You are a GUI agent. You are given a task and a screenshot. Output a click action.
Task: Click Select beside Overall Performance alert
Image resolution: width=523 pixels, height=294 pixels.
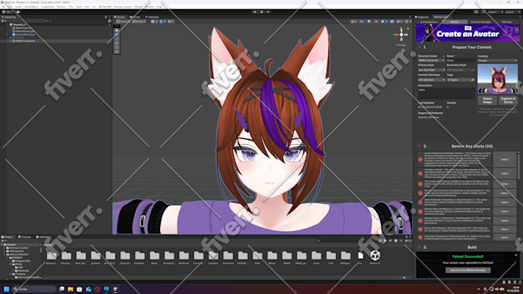pos(505,159)
